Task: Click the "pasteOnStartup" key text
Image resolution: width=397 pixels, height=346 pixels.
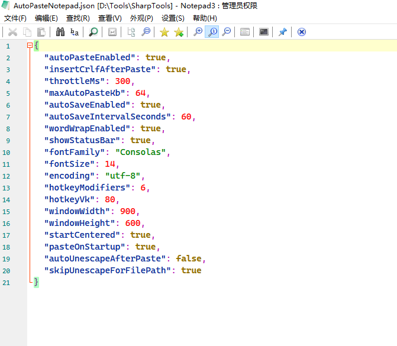Action: coord(85,247)
